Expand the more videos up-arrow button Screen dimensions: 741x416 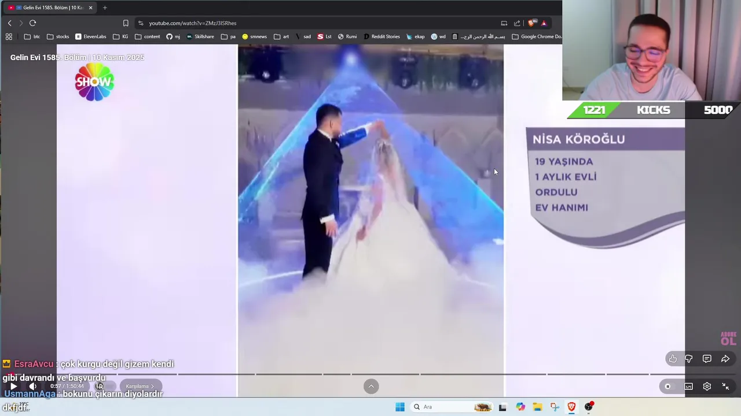click(371, 387)
